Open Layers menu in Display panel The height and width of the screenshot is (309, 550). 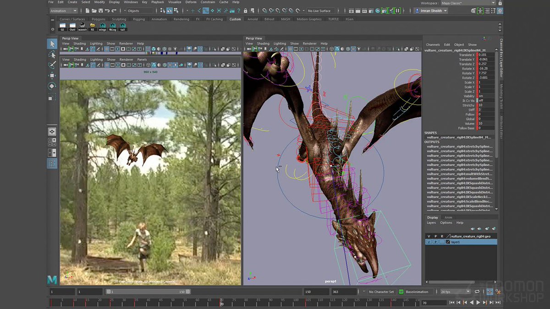(x=431, y=222)
